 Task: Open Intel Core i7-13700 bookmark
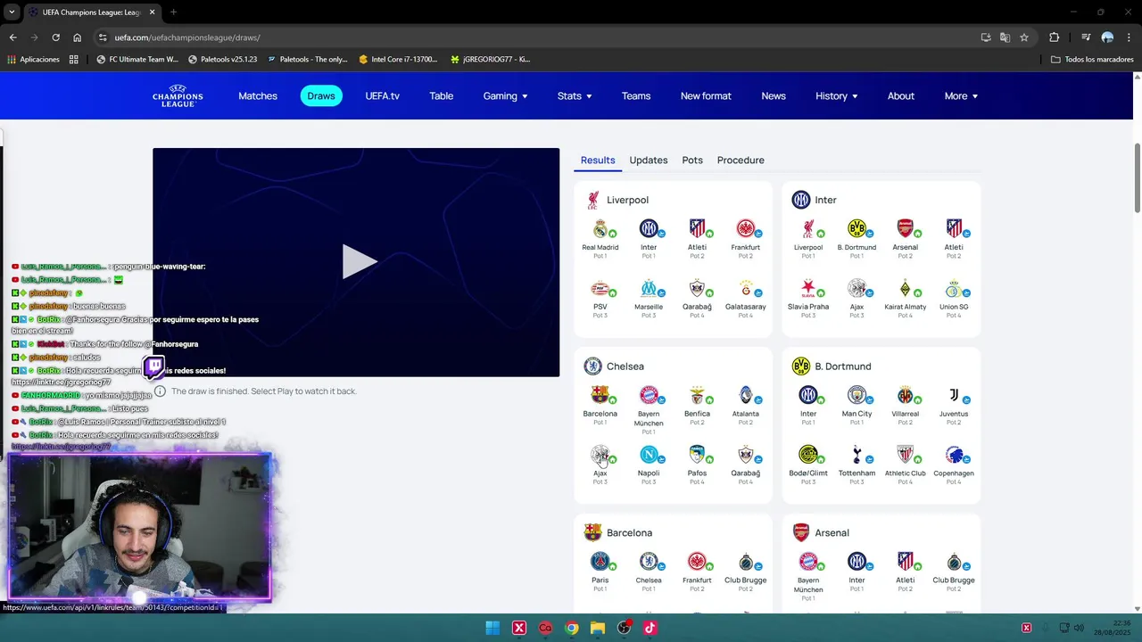click(398, 60)
